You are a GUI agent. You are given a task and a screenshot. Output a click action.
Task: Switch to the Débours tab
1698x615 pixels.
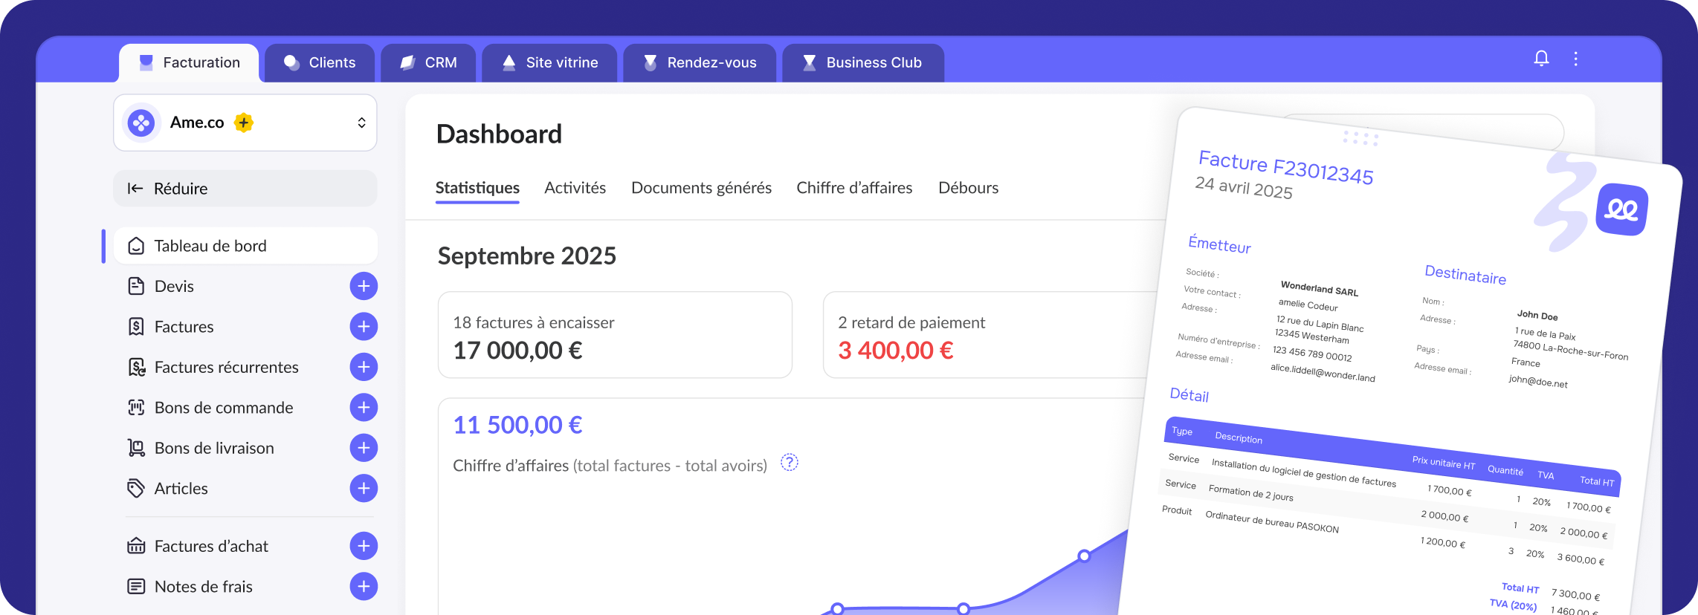968,188
